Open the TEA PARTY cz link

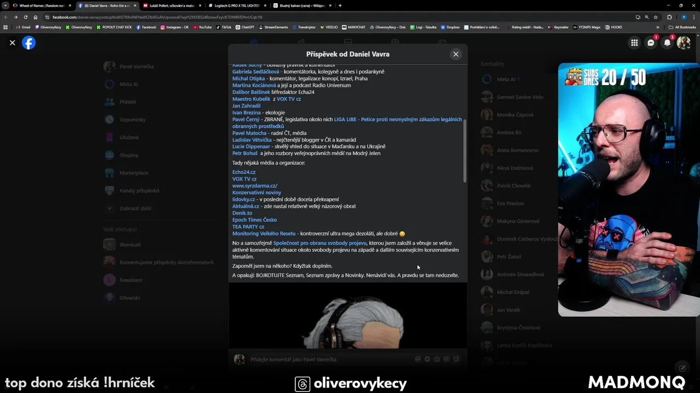[x=248, y=227]
